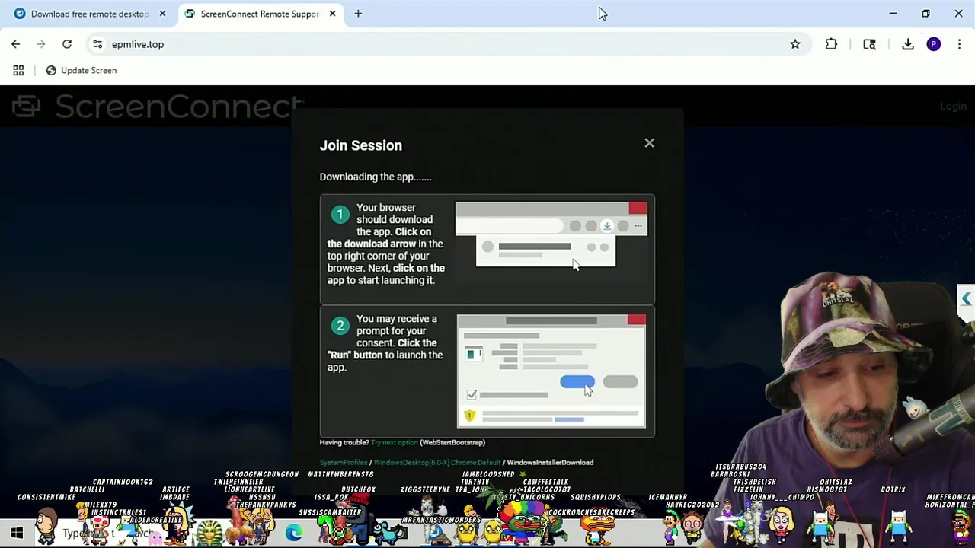Open the browser Extensions puzzle icon
The width and height of the screenshot is (975, 548).
tap(831, 44)
